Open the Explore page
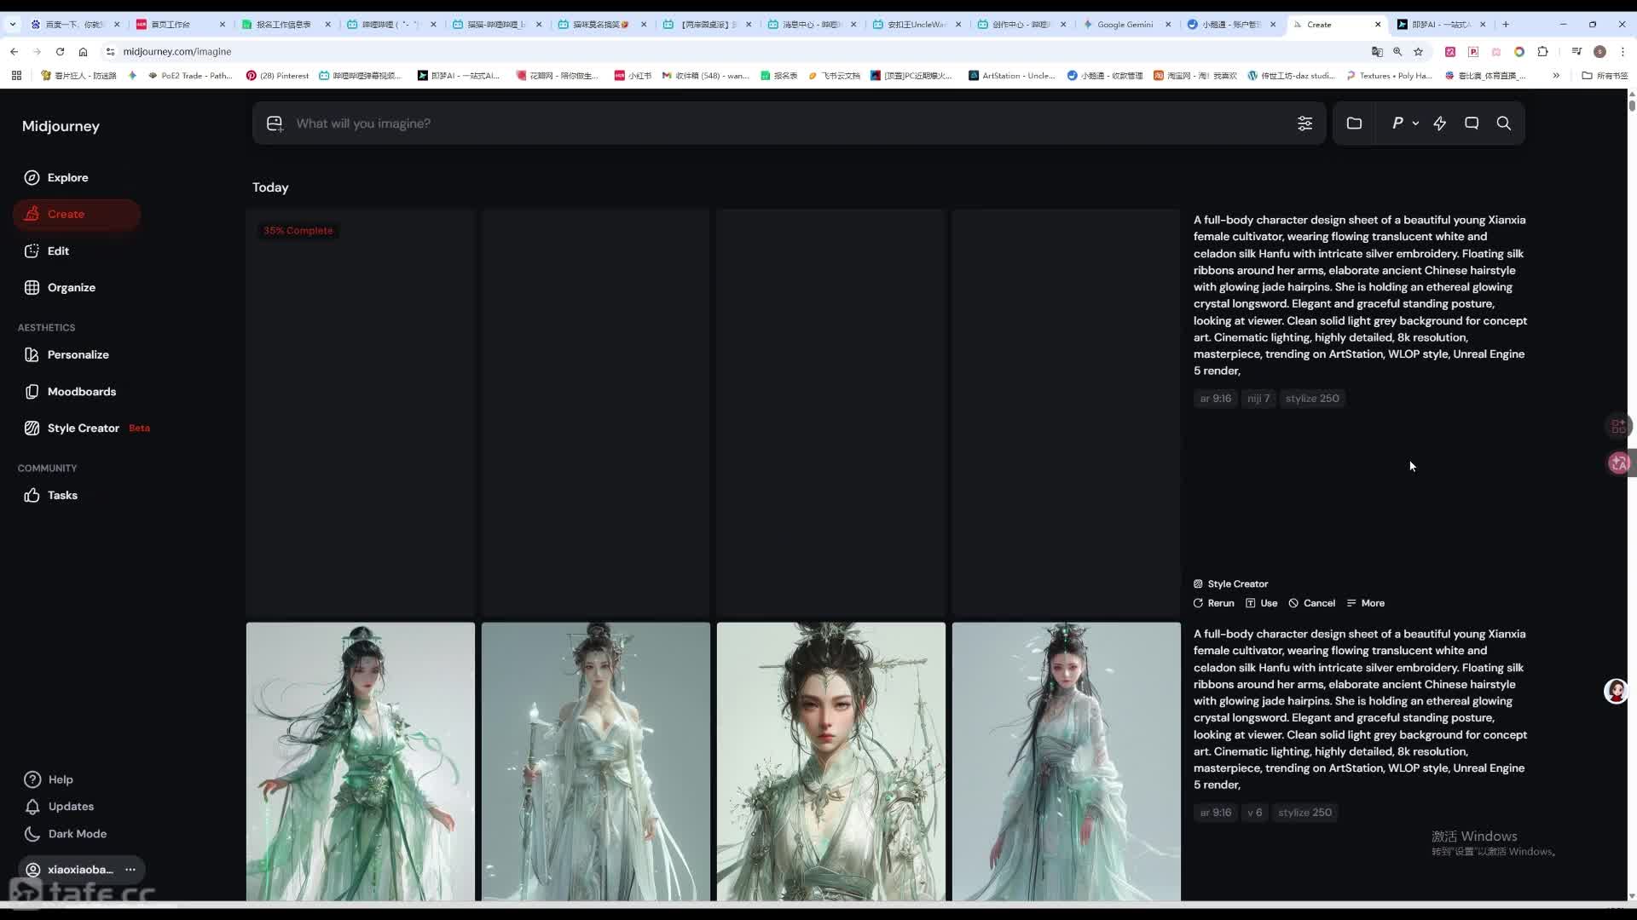1637x920 pixels. pos(56,177)
